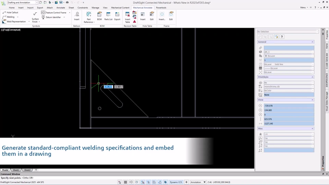Open the Annotation scale dropdown

pos(198,182)
